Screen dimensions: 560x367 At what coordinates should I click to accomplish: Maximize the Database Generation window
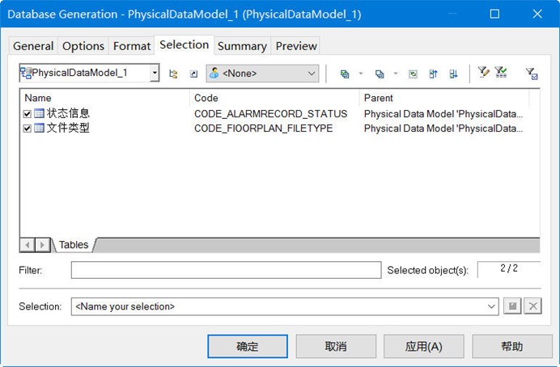(x=494, y=14)
